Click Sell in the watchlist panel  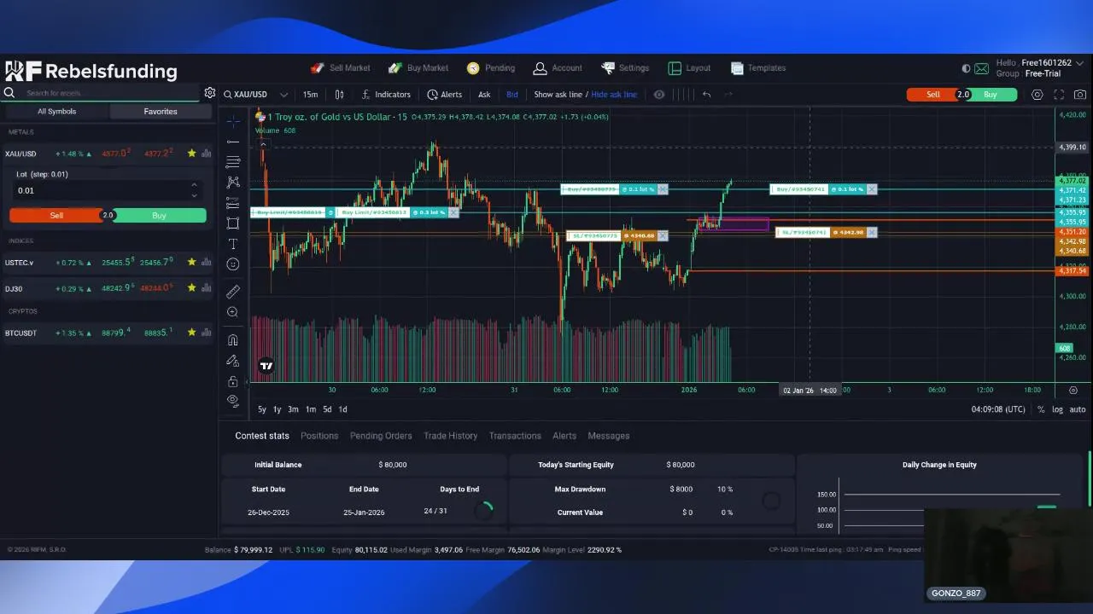click(56, 216)
